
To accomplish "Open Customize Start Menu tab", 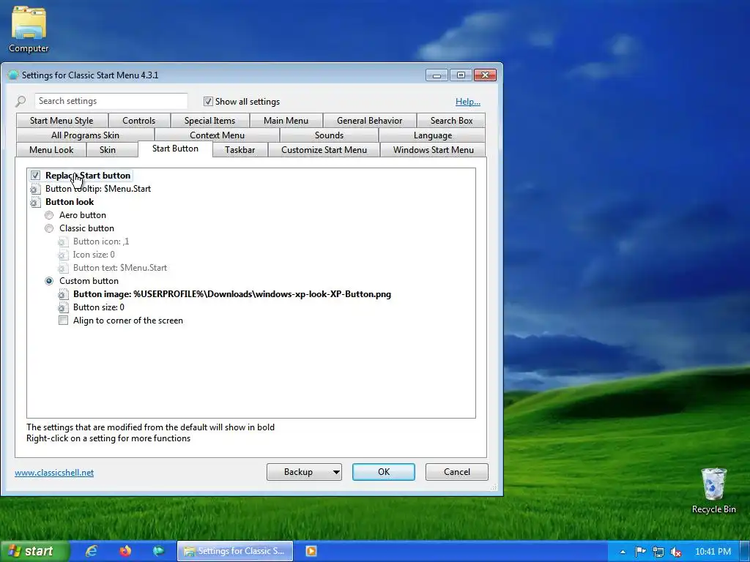I will (x=324, y=149).
